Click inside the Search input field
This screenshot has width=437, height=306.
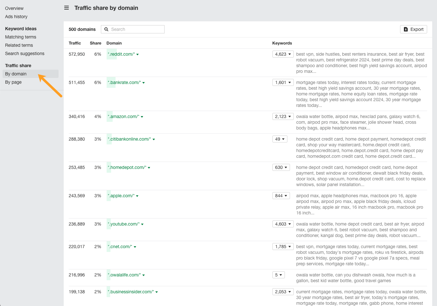click(x=137, y=29)
